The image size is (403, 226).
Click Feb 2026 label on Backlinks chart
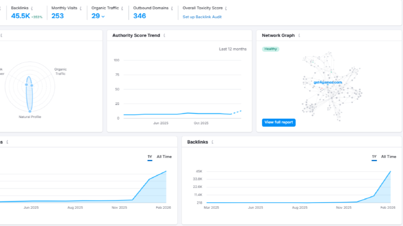pos(388,208)
